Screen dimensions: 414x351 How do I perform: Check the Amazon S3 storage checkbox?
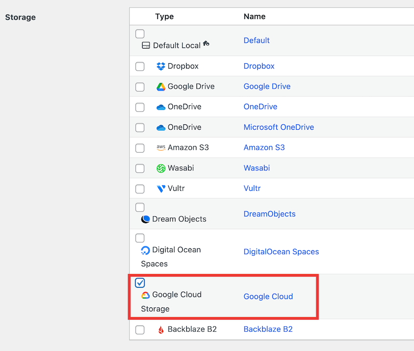(x=140, y=148)
